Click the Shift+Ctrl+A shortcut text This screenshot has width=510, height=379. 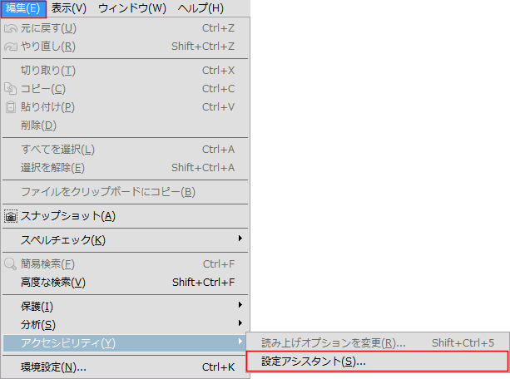pyautogui.click(x=203, y=167)
